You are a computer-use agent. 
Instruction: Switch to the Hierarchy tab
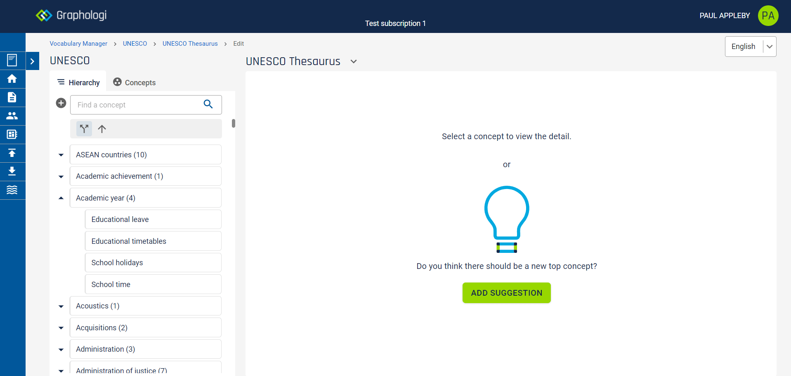78,82
